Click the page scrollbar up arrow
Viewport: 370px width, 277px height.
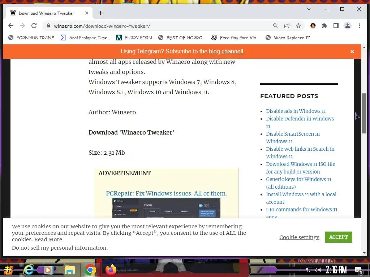(364, 48)
